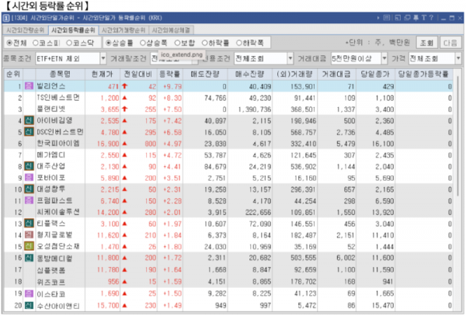Select the 코스피 radio button
The height and width of the screenshot is (316, 466).
(x=36, y=43)
